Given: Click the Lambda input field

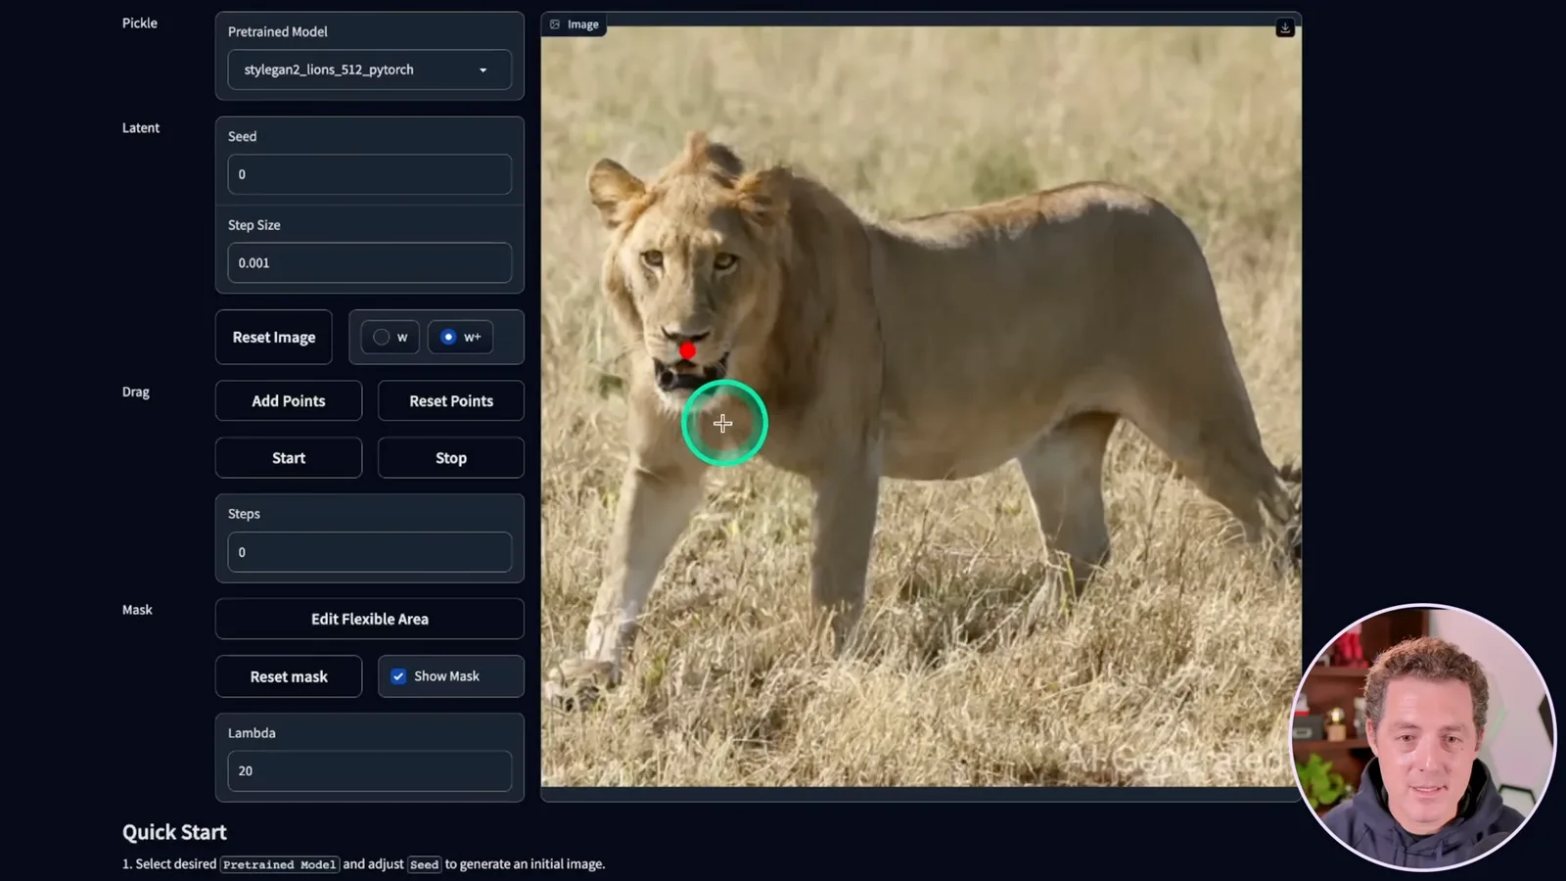Looking at the screenshot, I should pos(369,770).
